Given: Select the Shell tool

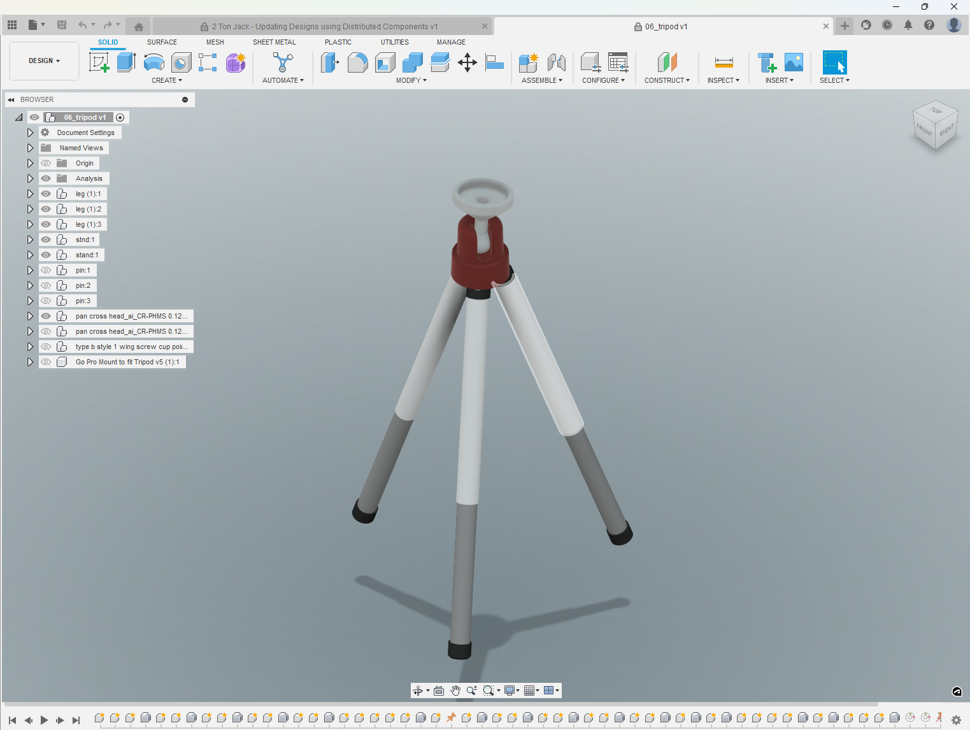Looking at the screenshot, I should pyautogui.click(x=385, y=62).
